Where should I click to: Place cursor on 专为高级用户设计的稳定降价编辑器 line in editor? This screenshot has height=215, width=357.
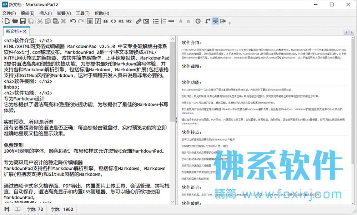(43, 163)
